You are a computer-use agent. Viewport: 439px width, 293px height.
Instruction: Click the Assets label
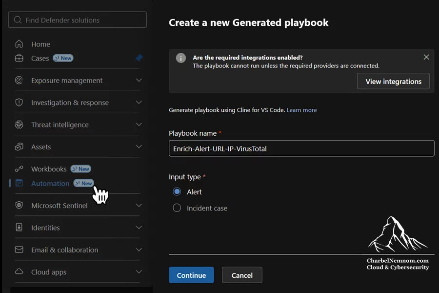pos(41,147)
